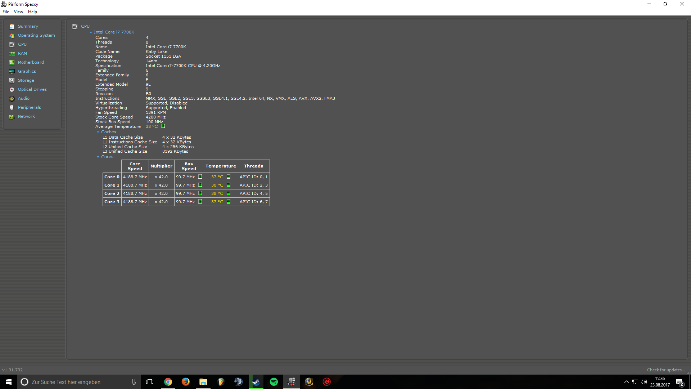Click the 8192 KBytes L3 cache value

175,151
